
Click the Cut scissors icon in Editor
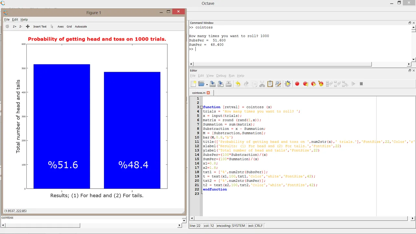pyautogui.click(x=262, y=84)
